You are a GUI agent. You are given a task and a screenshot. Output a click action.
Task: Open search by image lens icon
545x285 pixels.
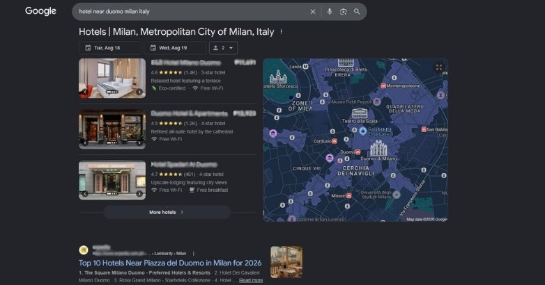pos(343,12)
